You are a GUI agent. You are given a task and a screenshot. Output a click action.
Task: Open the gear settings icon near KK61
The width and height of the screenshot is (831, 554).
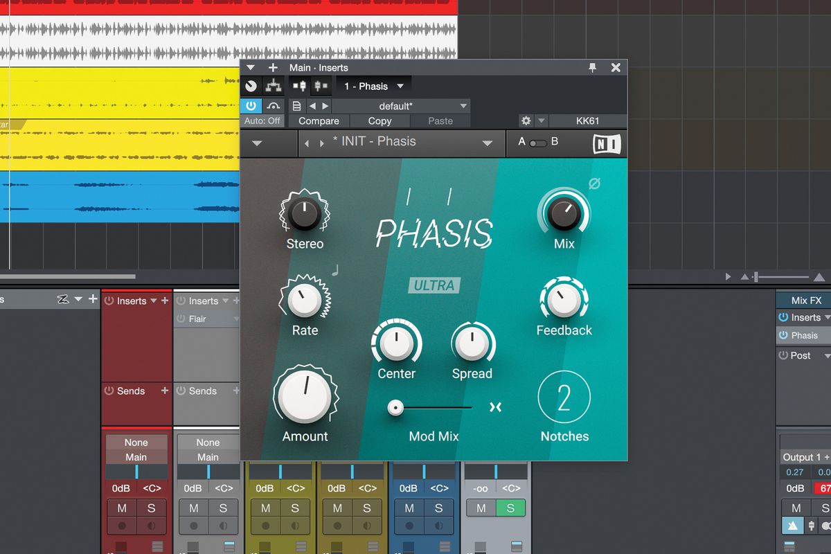coord(525,120)
